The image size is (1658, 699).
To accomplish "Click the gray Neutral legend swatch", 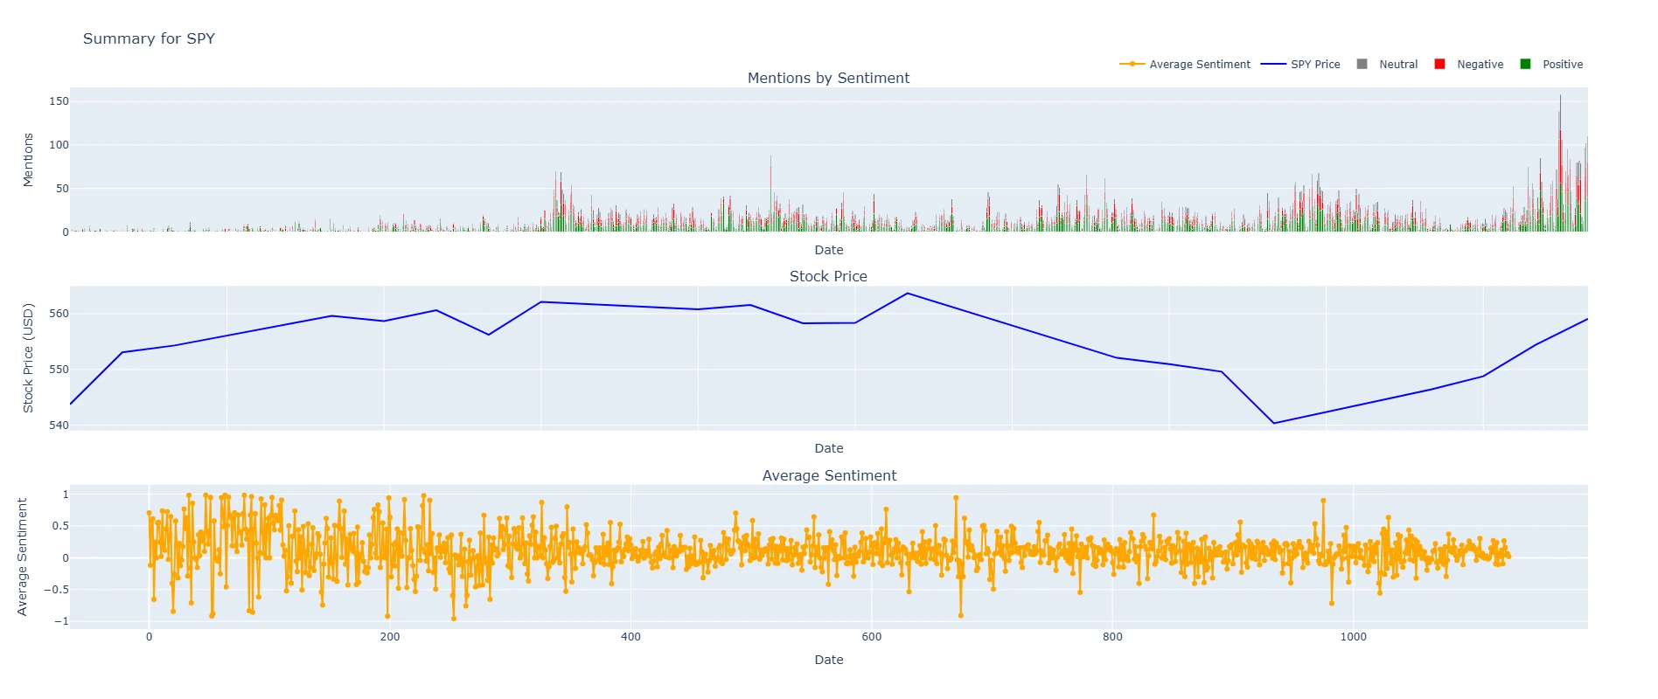I will [1362, 64].
